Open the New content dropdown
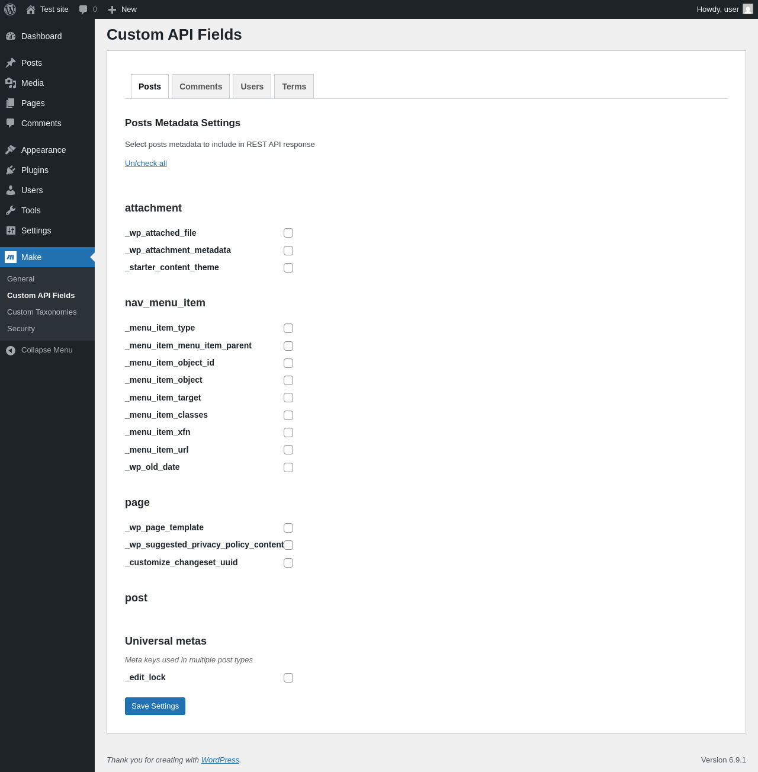 point(123,9)
